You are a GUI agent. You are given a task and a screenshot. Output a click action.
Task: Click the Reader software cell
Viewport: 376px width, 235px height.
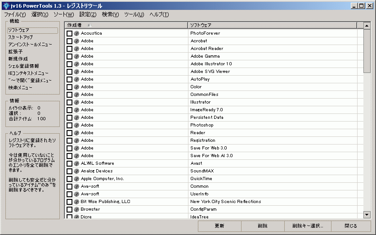(x=273, y=133)
